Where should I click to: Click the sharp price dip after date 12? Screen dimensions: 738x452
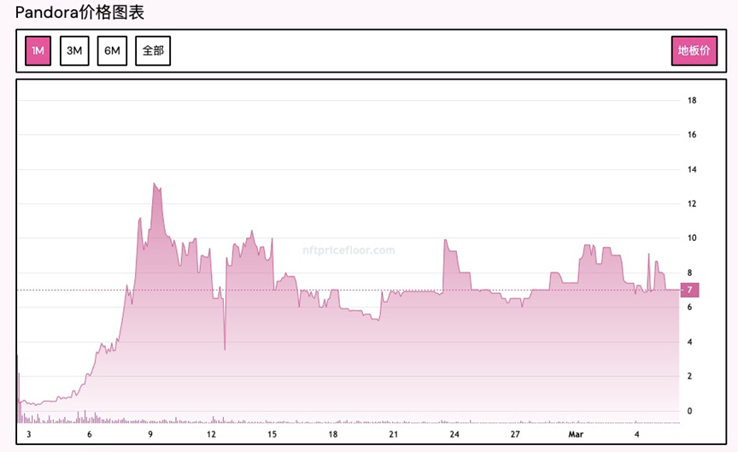[x=225, y=348]
